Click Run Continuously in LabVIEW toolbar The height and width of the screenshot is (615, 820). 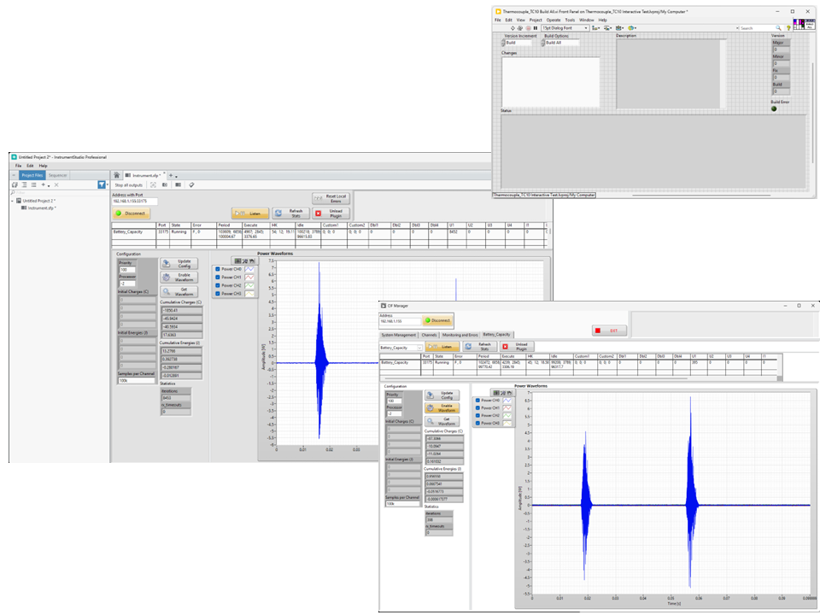(520, 28)
